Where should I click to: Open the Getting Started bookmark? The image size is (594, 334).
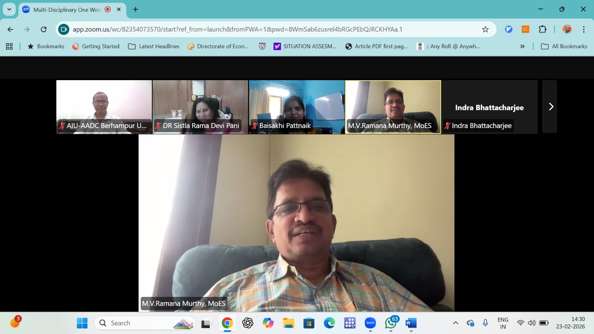(96, 46)
